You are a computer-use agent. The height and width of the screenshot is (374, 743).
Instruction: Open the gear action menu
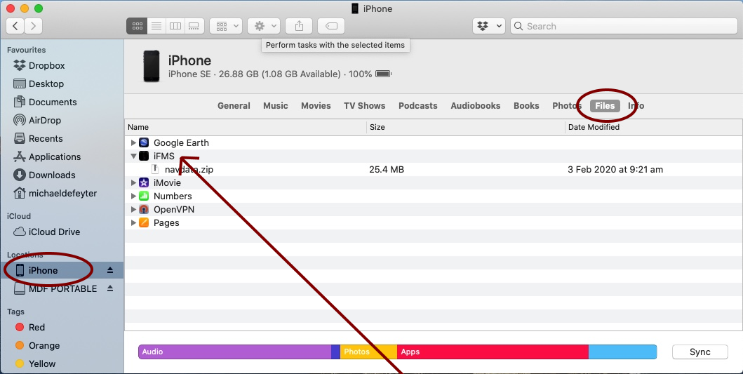click(x=264, y=26)
